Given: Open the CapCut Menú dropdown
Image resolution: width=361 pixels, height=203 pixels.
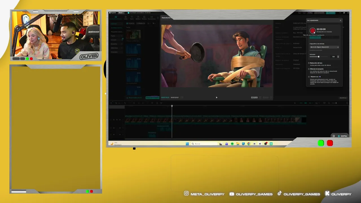Looking at the screenshot, I should [x=121, y=13].
